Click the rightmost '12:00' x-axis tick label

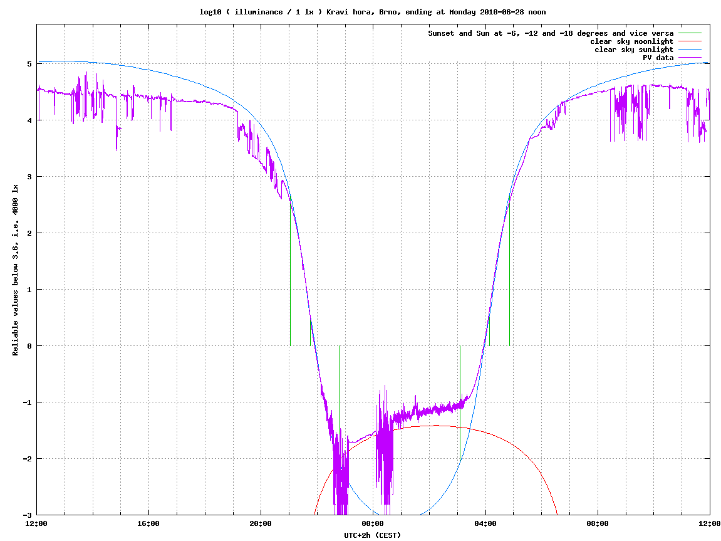(710, 524)
